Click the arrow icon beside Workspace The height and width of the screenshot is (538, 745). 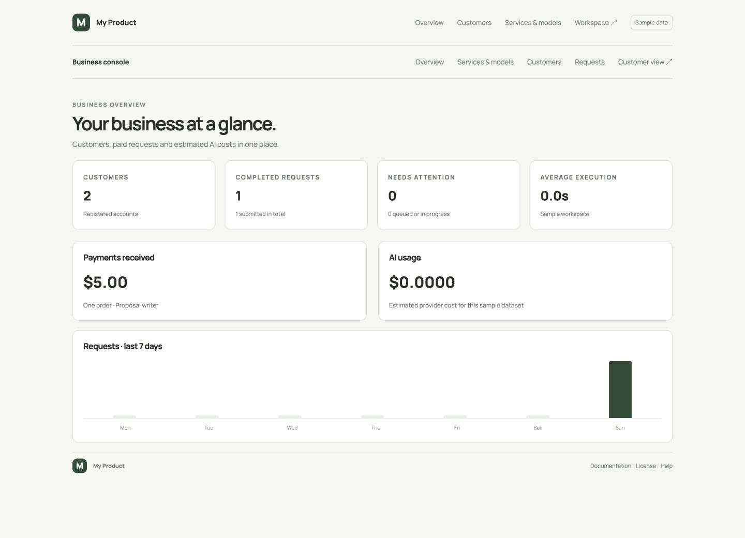point(614,23)
